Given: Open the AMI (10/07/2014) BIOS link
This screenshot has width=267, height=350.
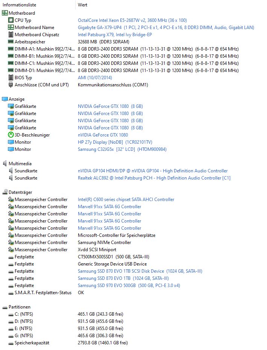Looking at the screenshot, I should [95, 77].
